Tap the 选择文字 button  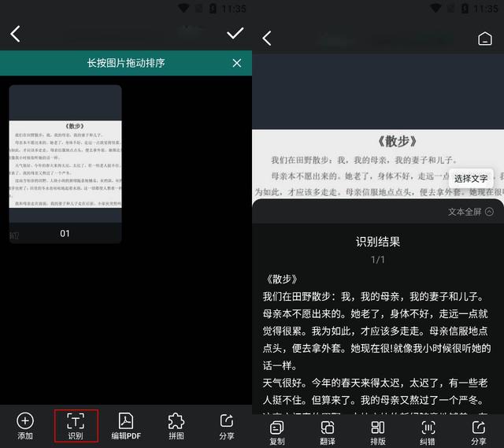click(x=471, y=179)
